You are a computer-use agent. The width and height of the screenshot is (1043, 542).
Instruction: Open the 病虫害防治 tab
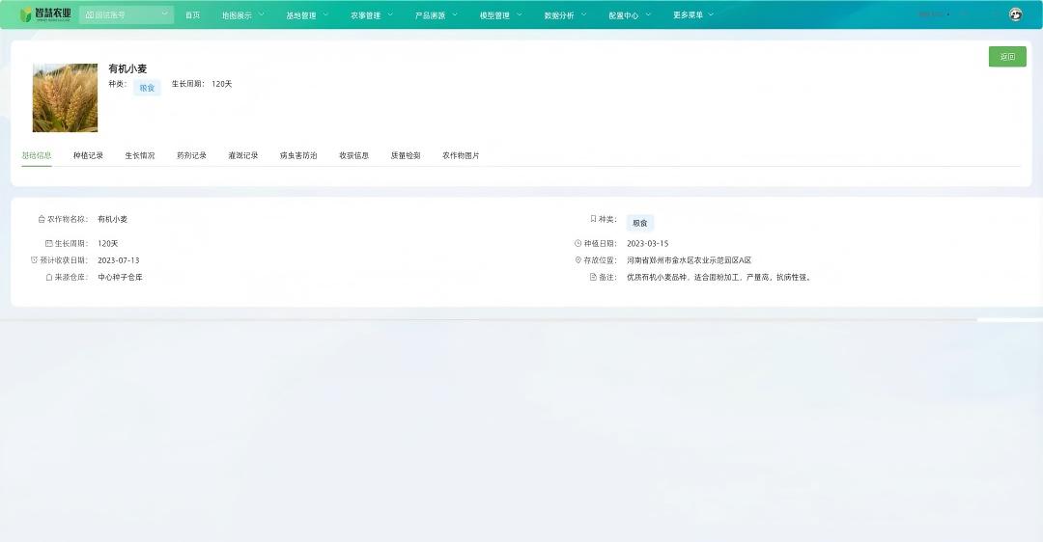click(x=298, y=155)
